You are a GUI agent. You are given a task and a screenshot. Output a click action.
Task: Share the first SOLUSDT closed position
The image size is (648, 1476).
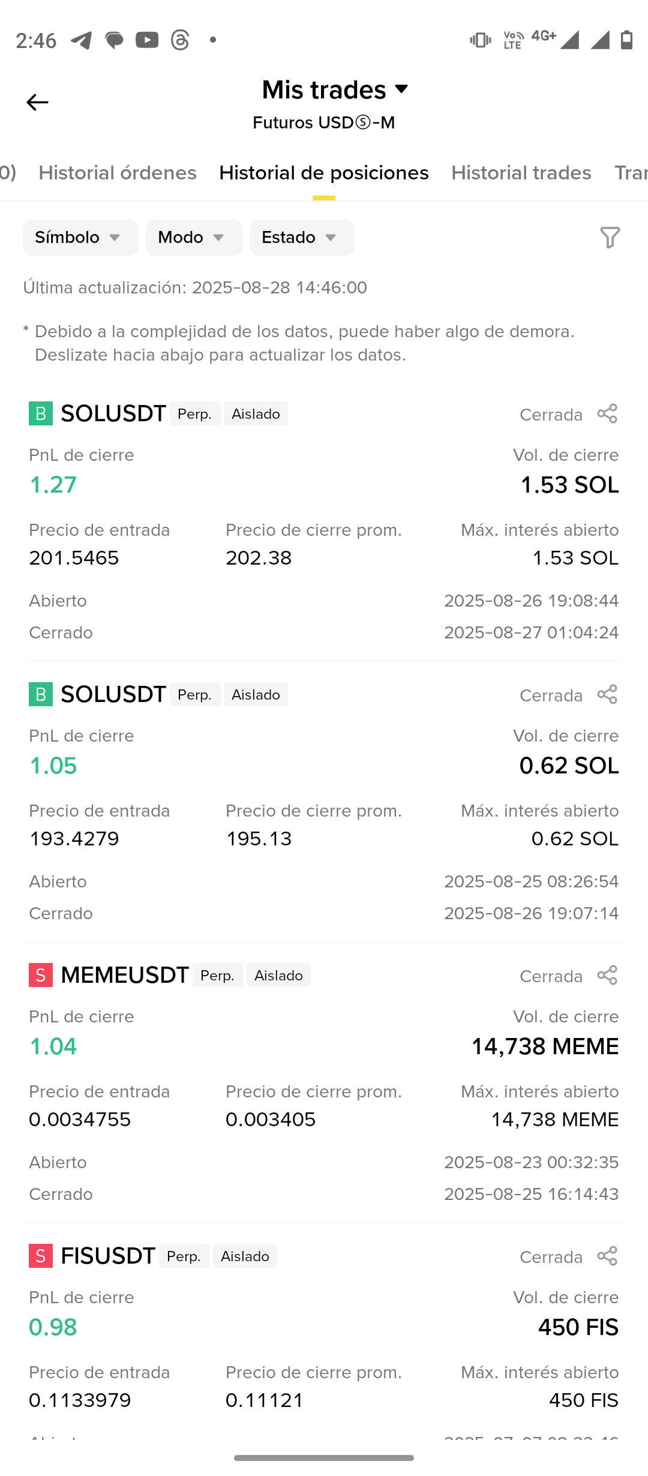[x=607, y=413]
